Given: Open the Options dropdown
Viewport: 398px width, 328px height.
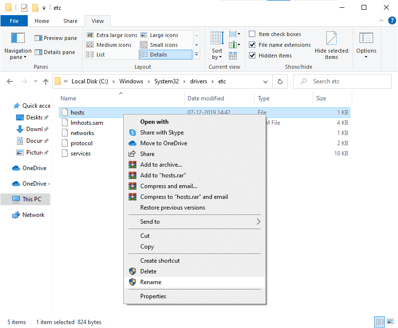Looking at the screenshot, I should [x=366, y=46].
